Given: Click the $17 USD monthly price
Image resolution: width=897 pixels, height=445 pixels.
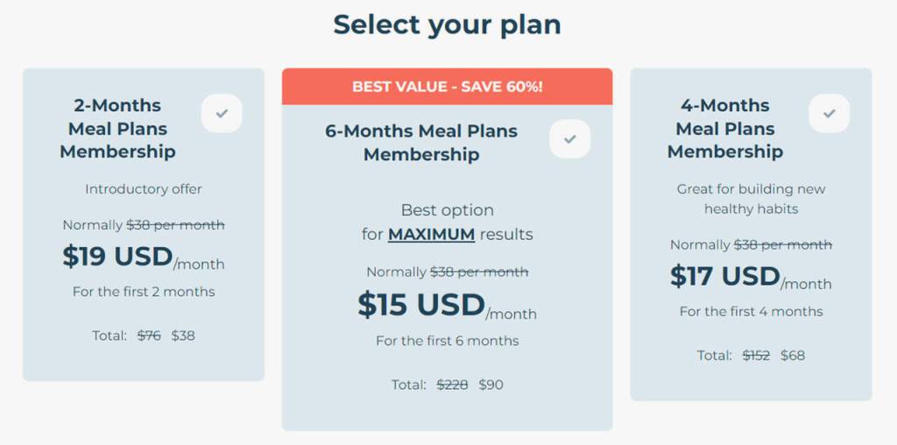Looking at the screenshot, I should [x=725, y=276].
